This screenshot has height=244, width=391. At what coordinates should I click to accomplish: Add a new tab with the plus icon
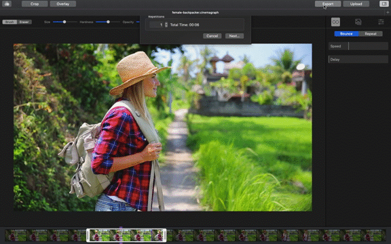(x=388, y=12)
